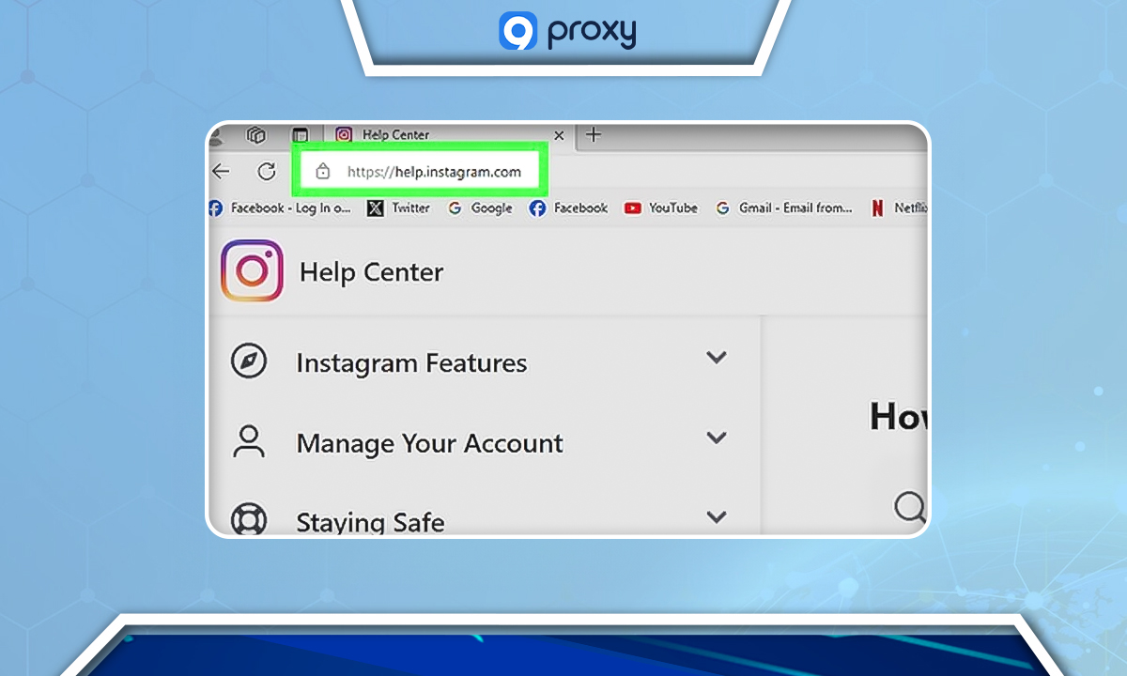This screenshot has height=676, width=1127.
Task: Click the Manage Your Account person icon
Action: (x=249, y=439)
